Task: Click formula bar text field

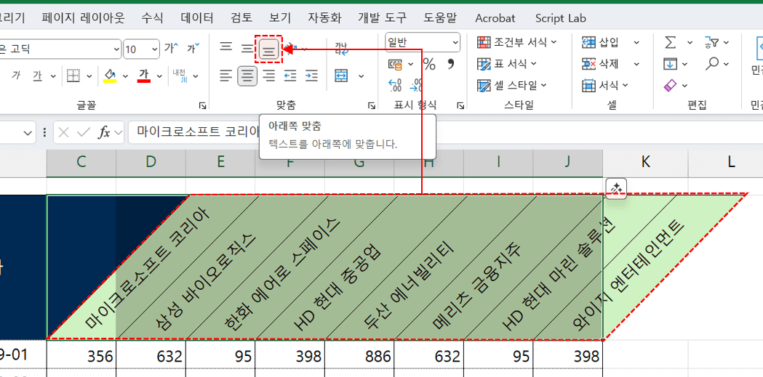Action: 444,133
